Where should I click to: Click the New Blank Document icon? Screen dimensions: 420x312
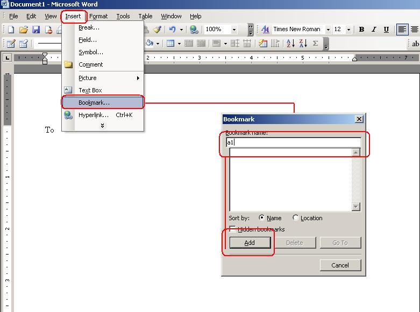(x=11, y=30)
